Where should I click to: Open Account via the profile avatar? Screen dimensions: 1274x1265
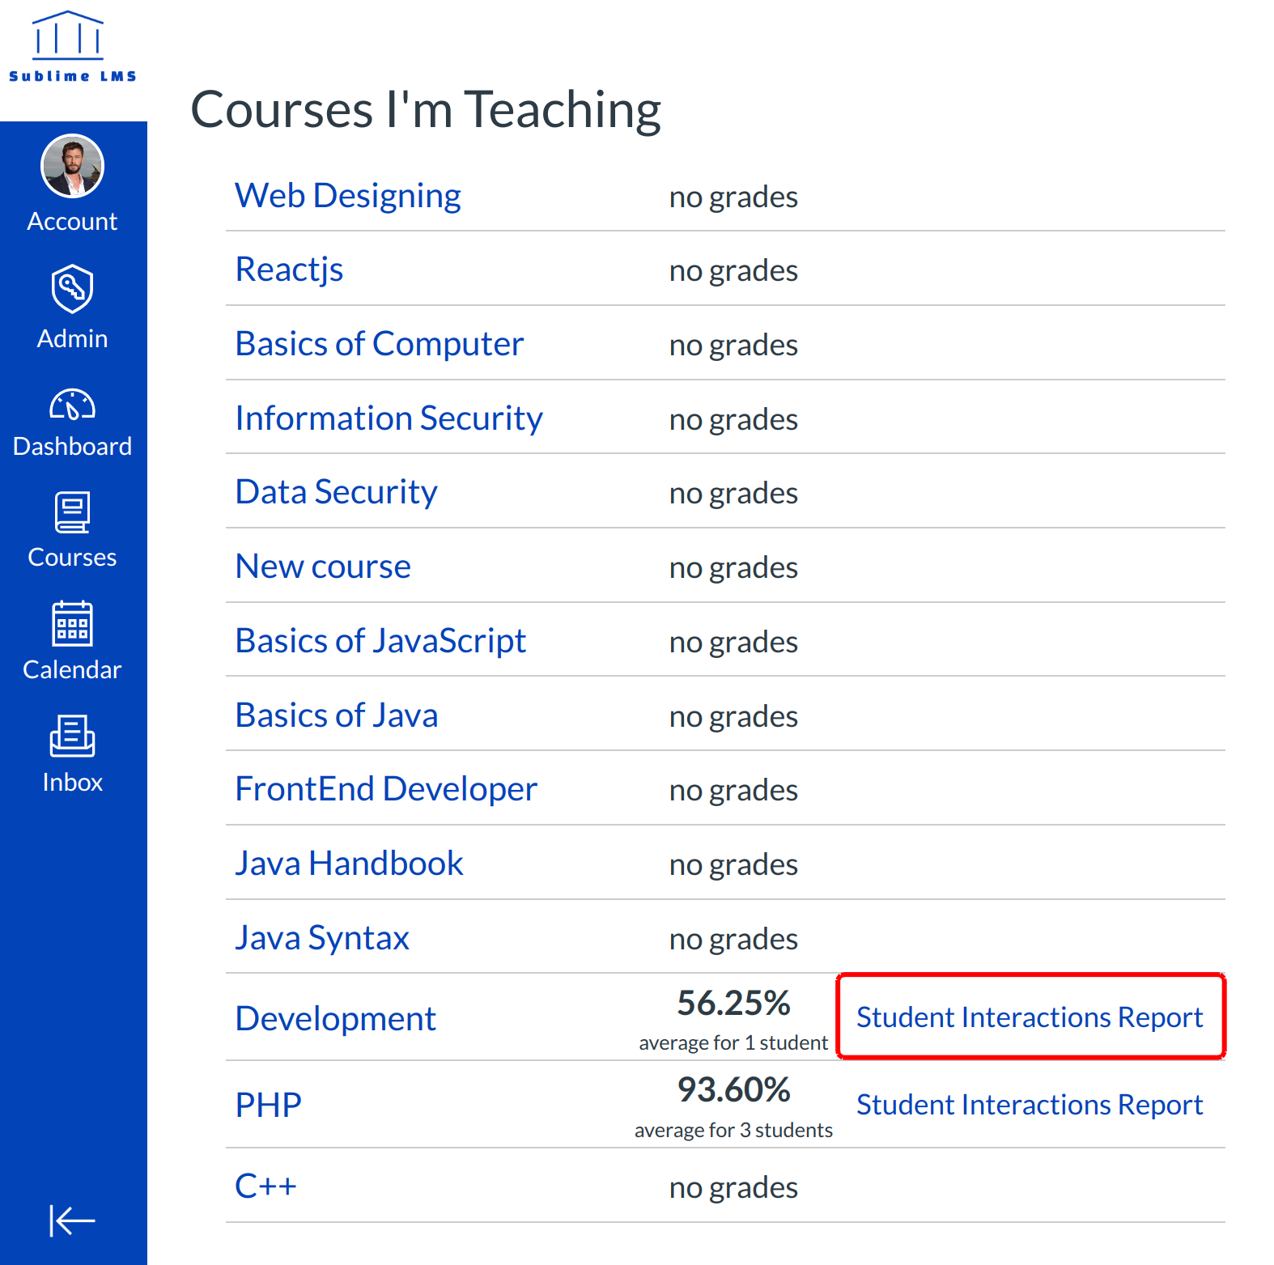click(x=72, y=167)
